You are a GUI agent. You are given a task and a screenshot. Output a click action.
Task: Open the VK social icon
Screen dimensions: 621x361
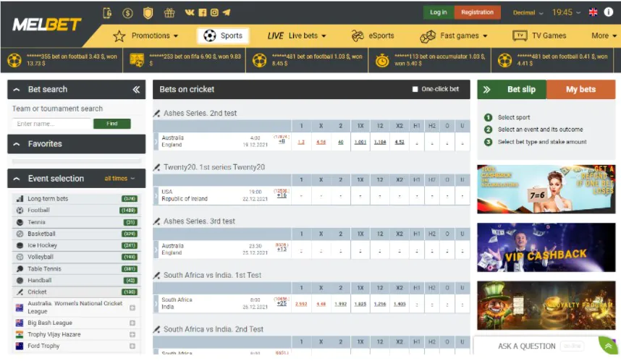point(190,12)
